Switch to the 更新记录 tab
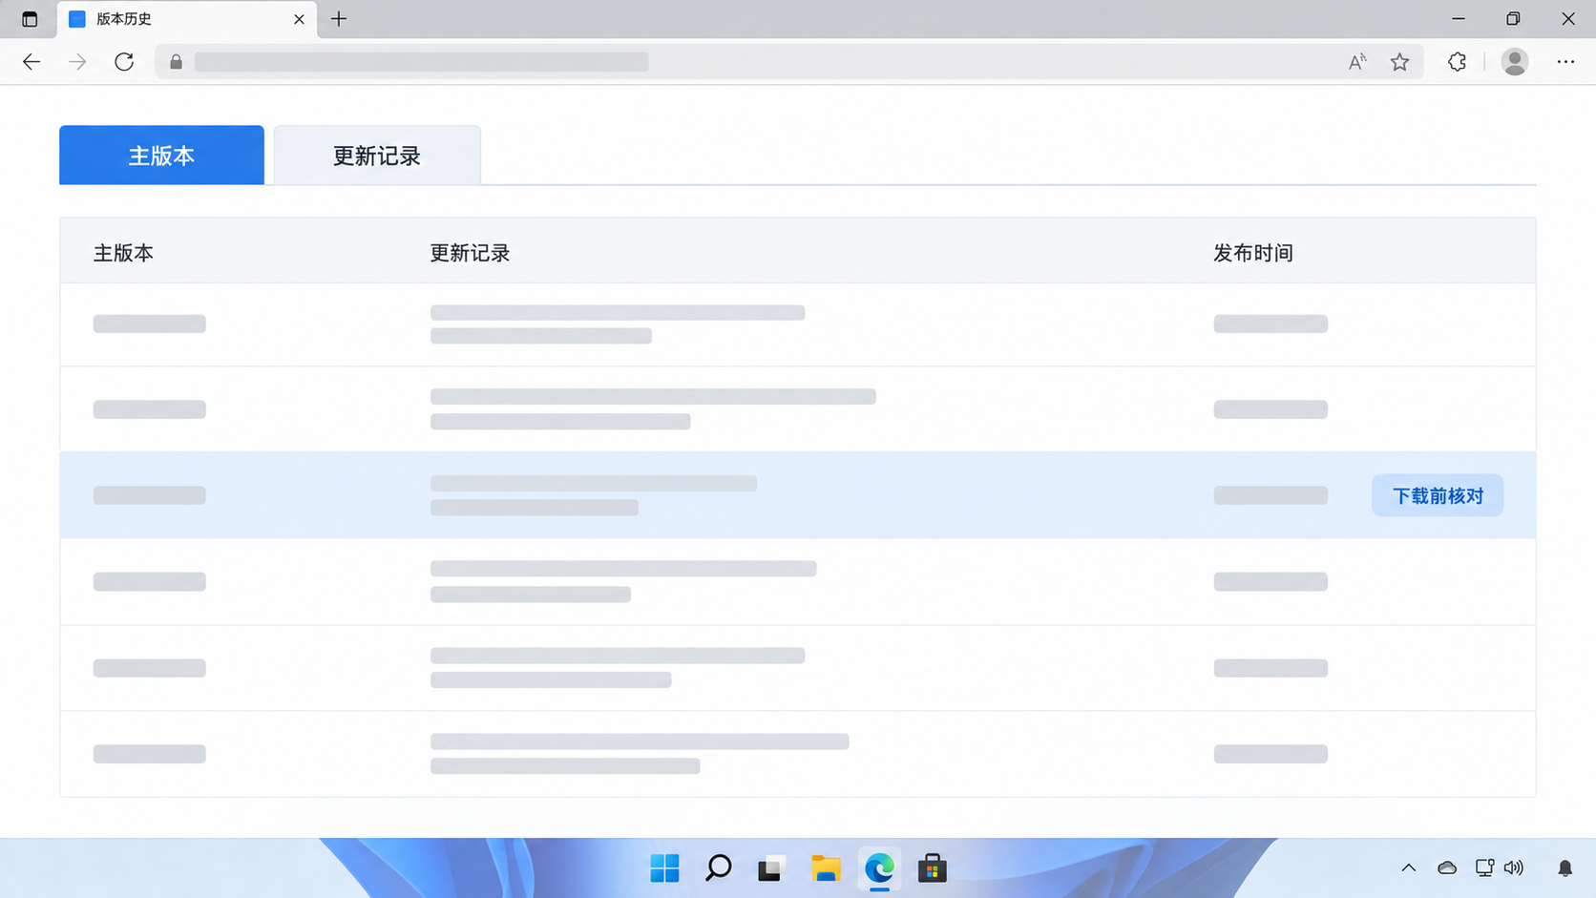This screenshot has width=1596, height=898. [377, 155]
